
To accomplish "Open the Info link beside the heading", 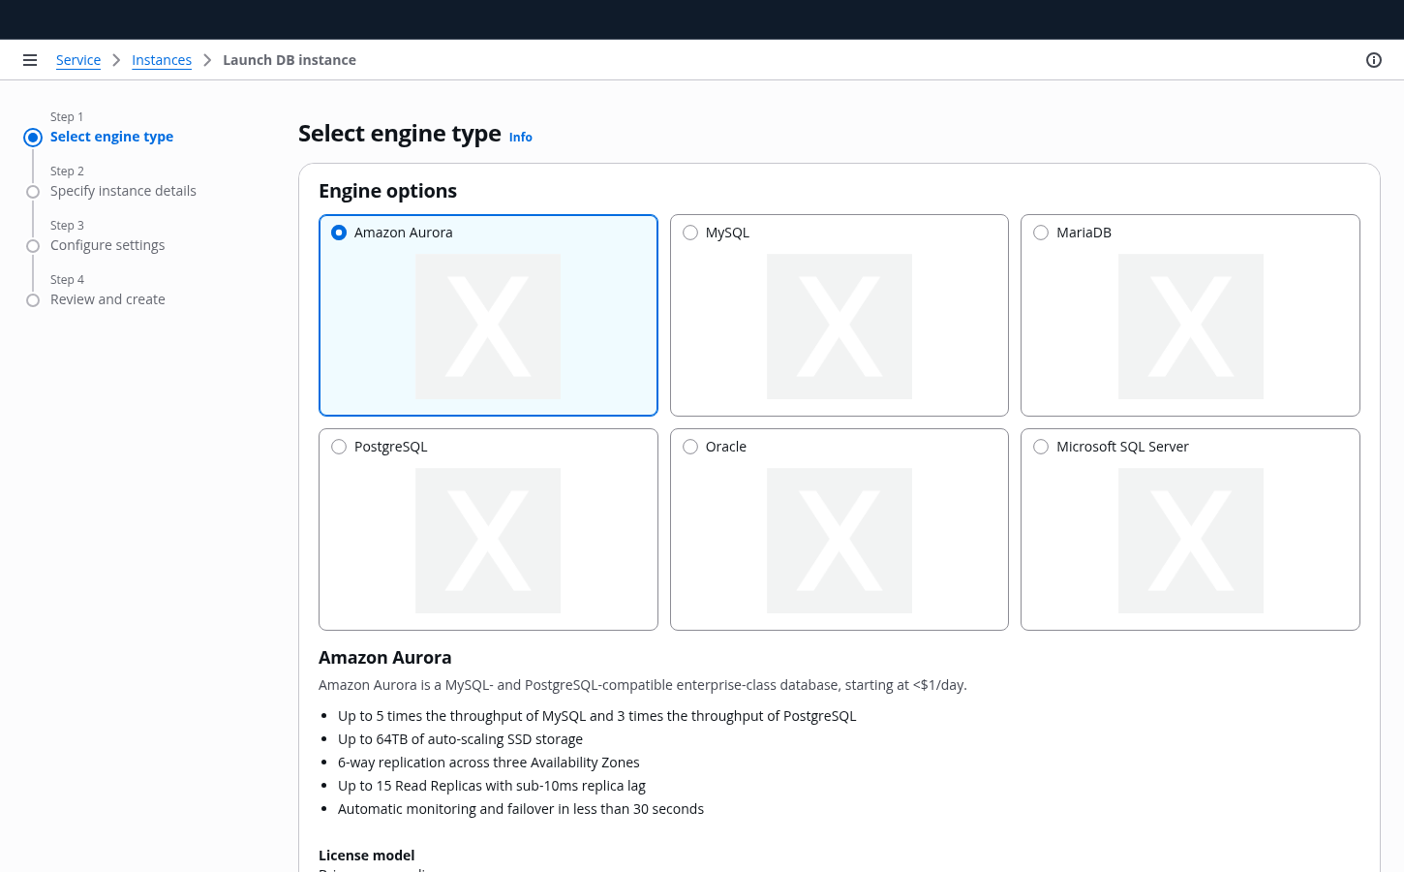I will (521, 138).
